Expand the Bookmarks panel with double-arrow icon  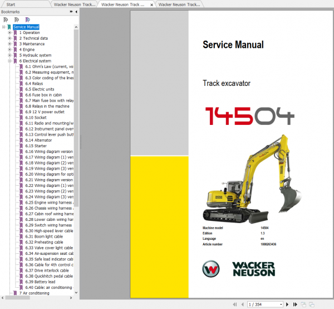tap(71, 12)
